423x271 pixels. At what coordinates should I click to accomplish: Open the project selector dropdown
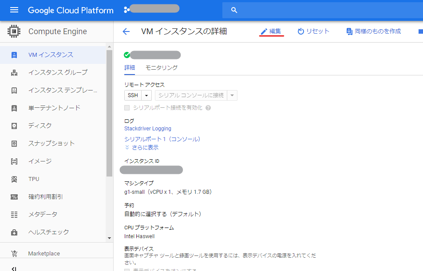pos(151,9)
